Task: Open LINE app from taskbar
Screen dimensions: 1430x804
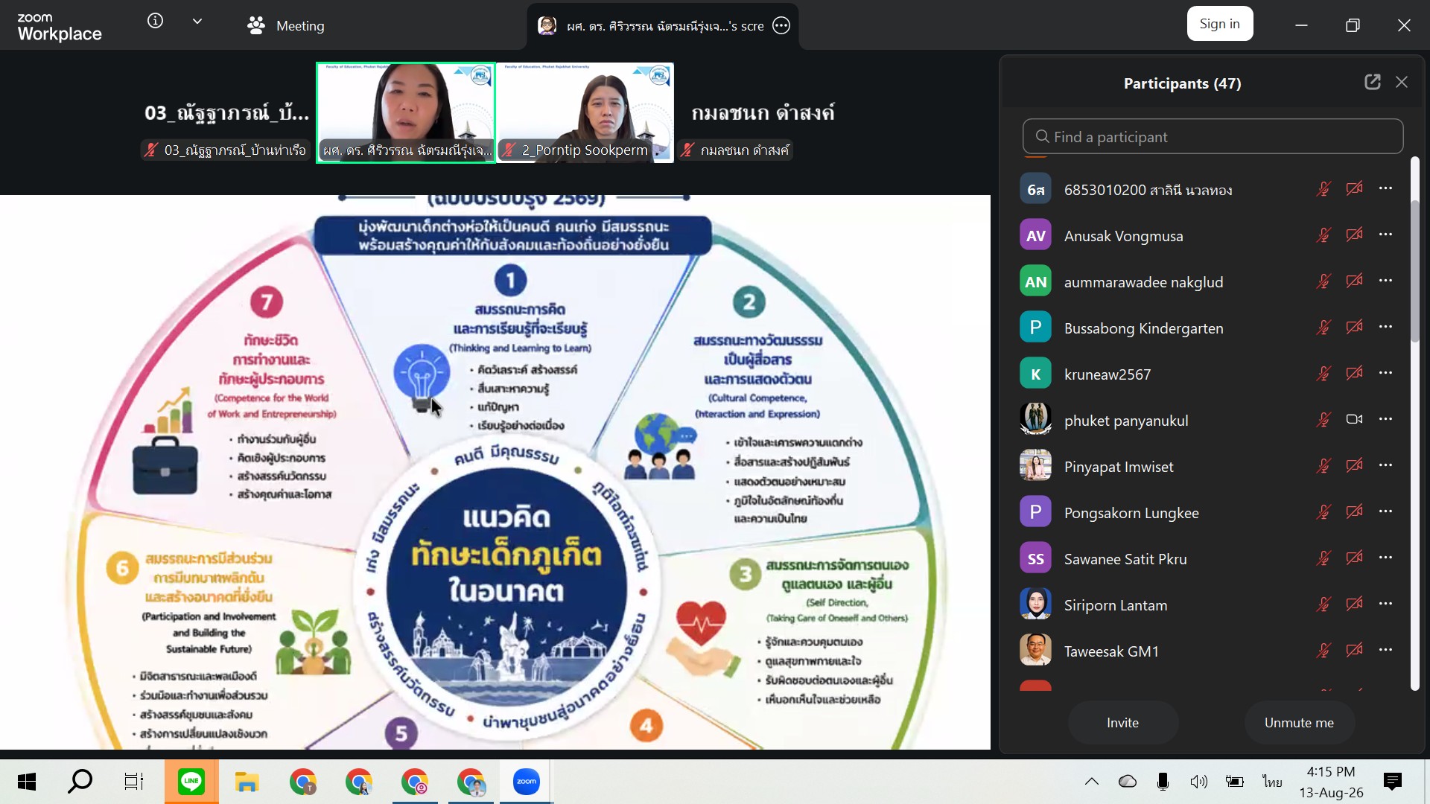Action: tap(191, 782)
